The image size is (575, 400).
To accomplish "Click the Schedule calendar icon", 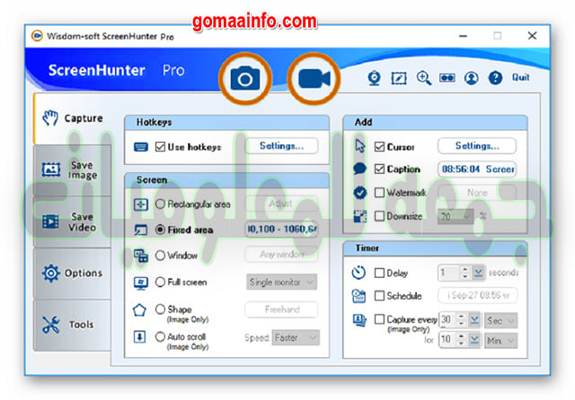I will pyautogui.click(x=358, y=296).
